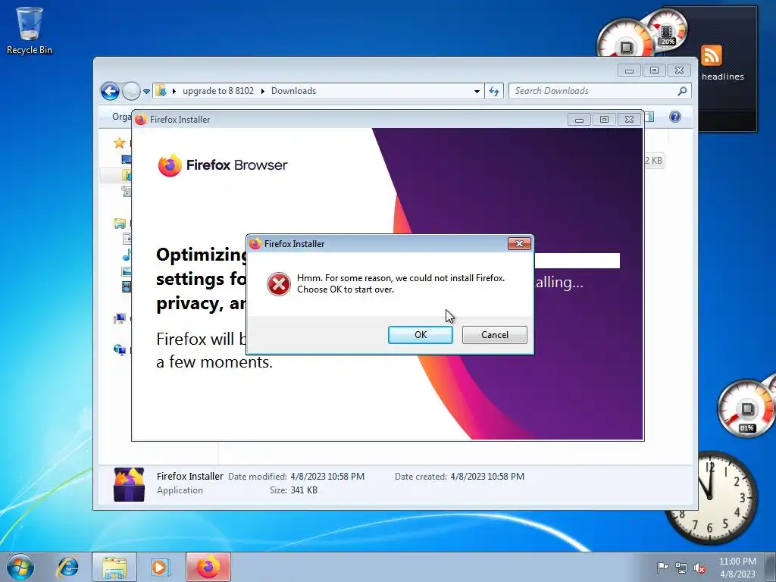Click the taskbar clock showing 11:00 PM
The image size is (776, 582).
coord(737,567)
